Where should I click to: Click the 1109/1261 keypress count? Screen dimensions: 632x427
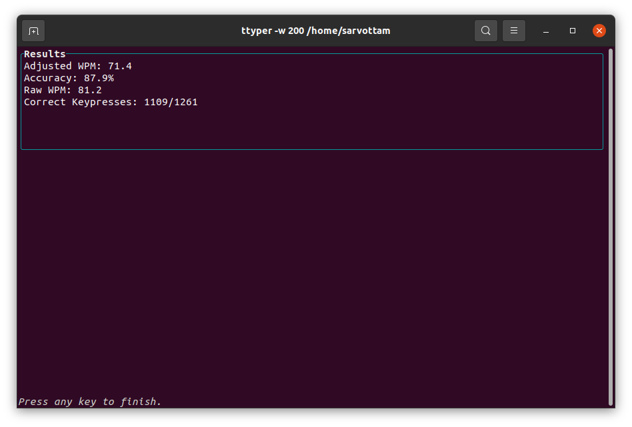coord(171,103)
